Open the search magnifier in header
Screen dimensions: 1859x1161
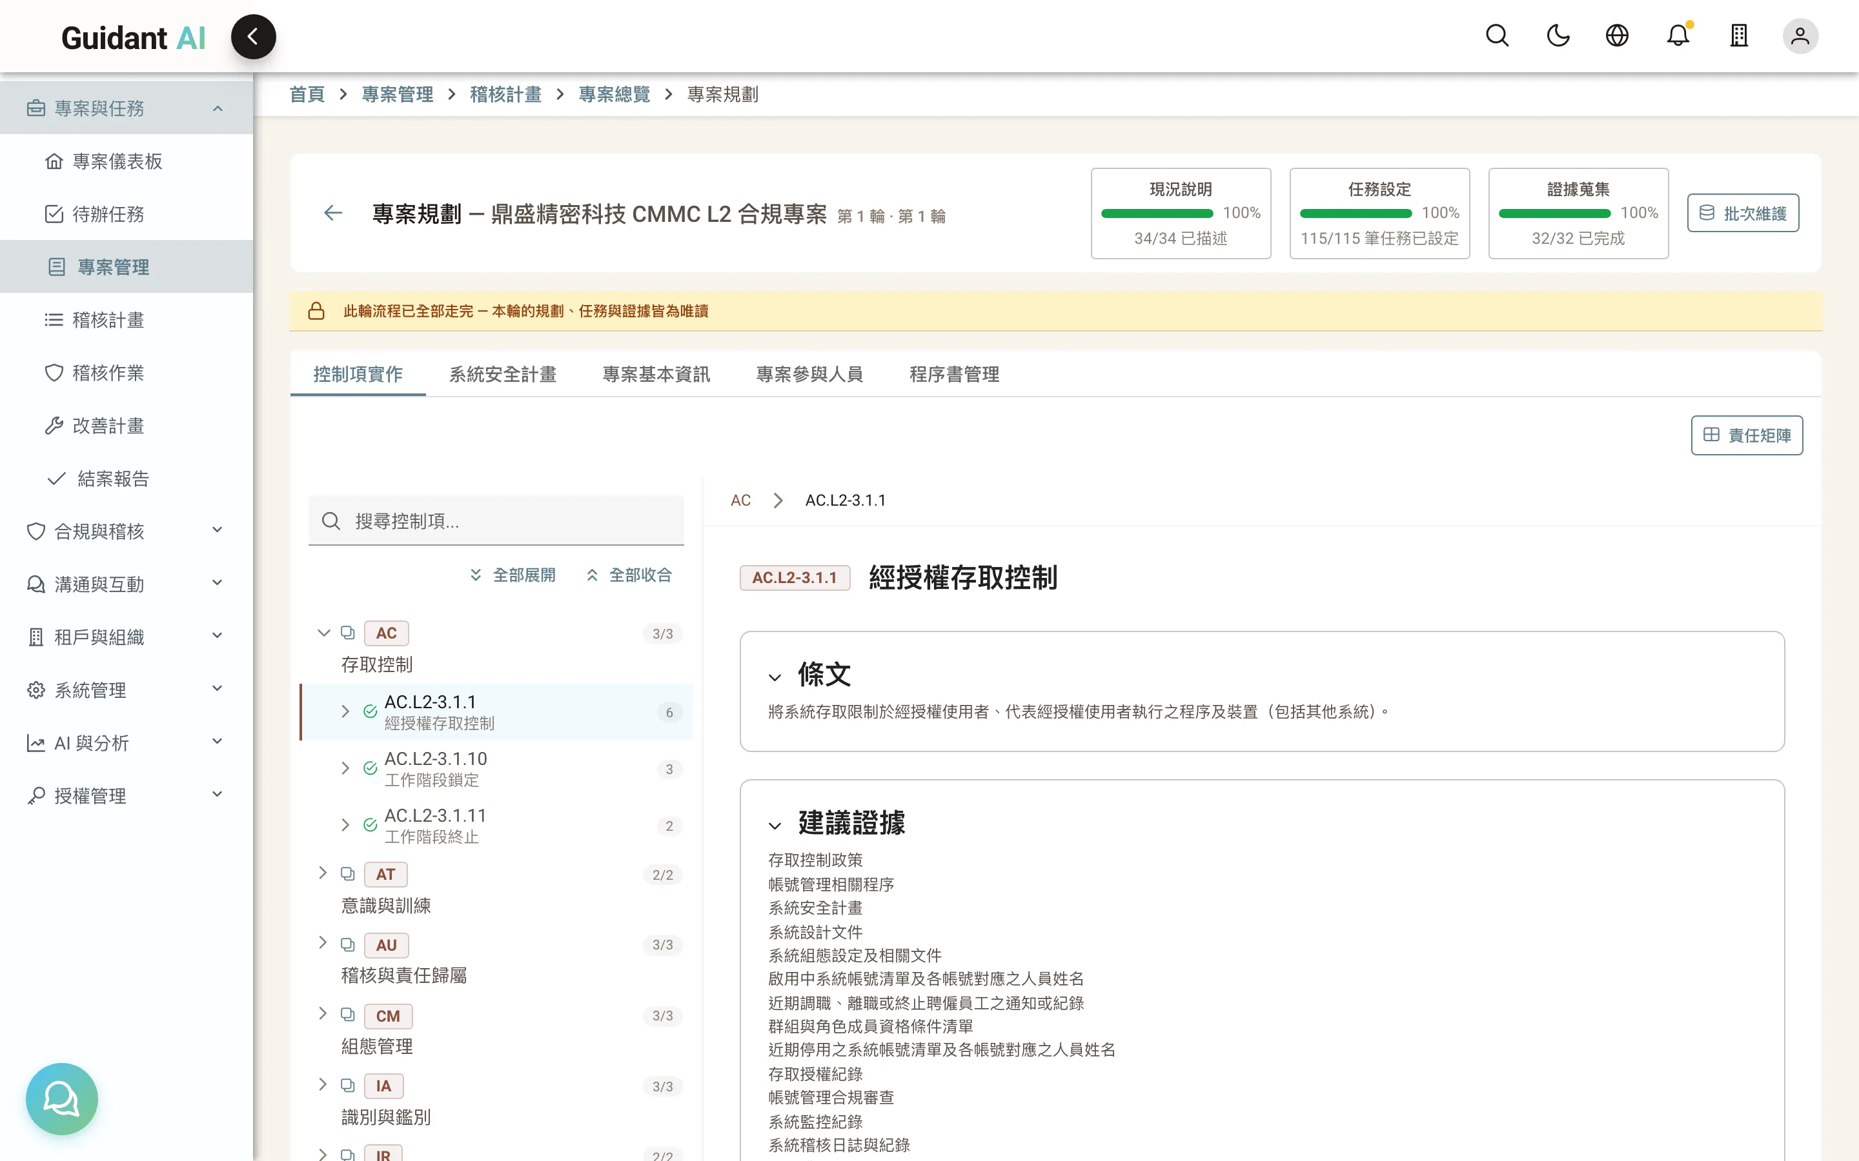pos(1497,36)
